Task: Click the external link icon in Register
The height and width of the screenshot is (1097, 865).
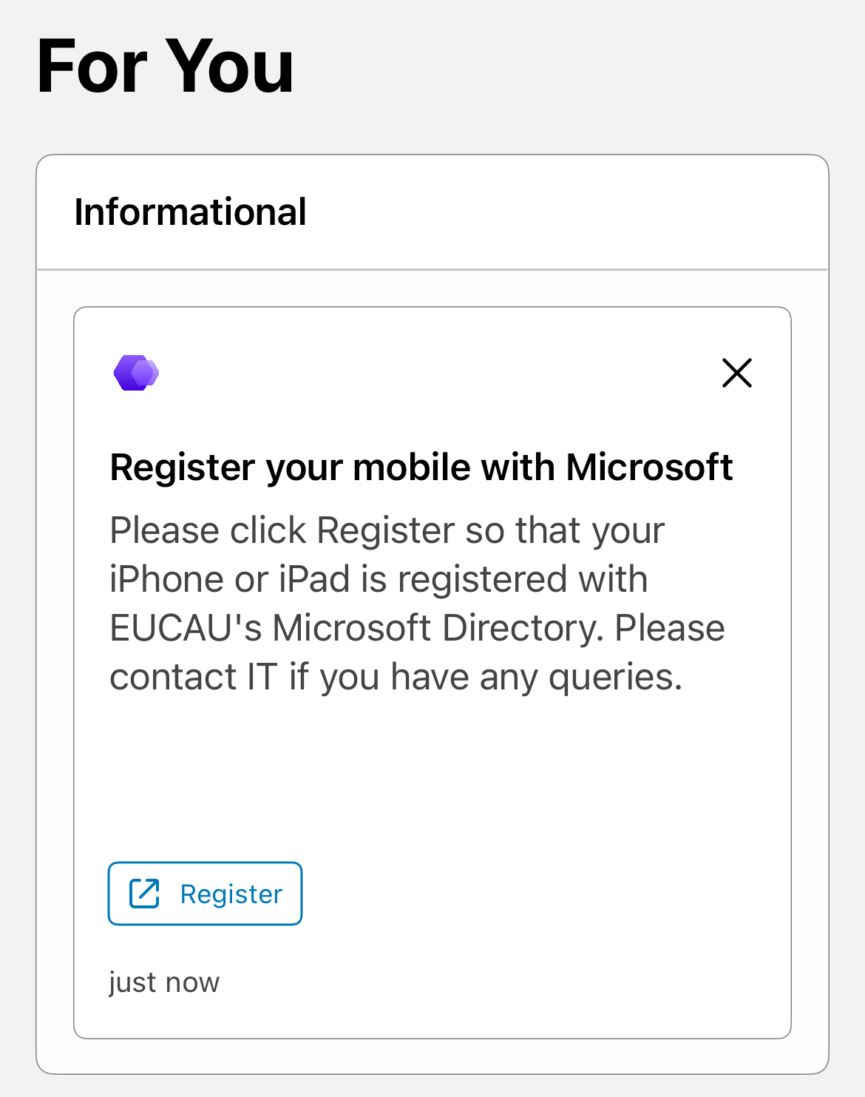Action: pos(144,894)
